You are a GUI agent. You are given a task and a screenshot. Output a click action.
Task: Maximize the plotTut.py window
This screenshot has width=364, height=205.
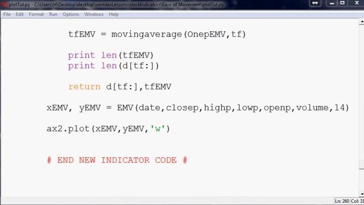coord(342,3)
